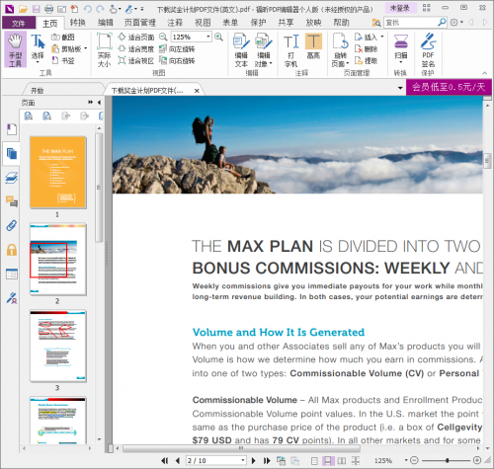Switch to single page view
Screen dimensions: 494x469
(x=314, y=460)
